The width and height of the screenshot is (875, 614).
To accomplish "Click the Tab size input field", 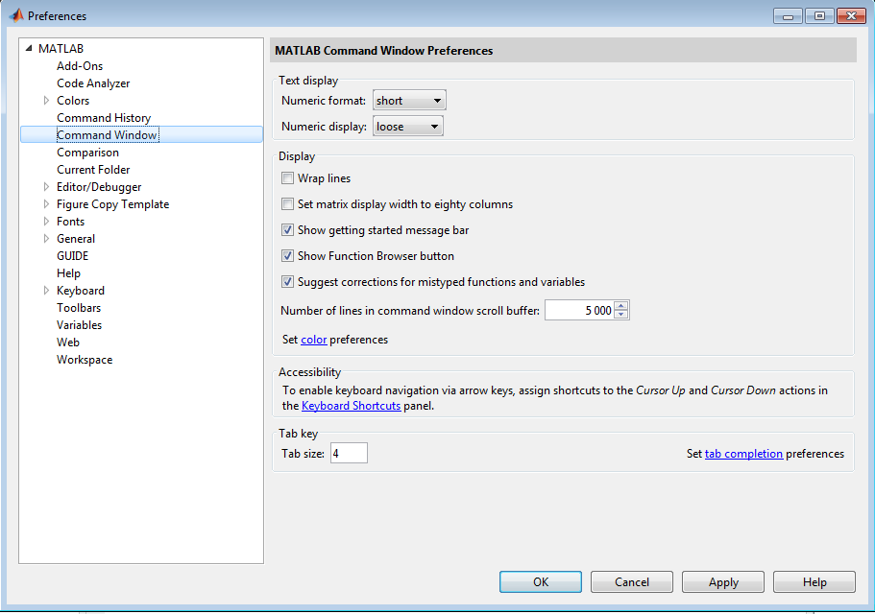I will 349,453.
